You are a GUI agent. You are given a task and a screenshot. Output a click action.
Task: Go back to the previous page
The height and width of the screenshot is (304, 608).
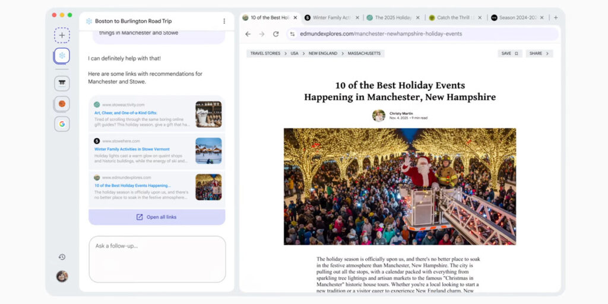point(248,34)
